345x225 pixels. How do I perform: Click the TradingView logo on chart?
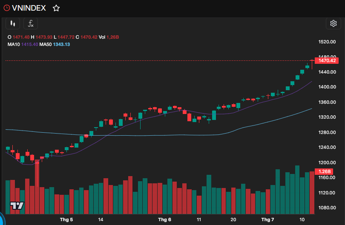17,206
